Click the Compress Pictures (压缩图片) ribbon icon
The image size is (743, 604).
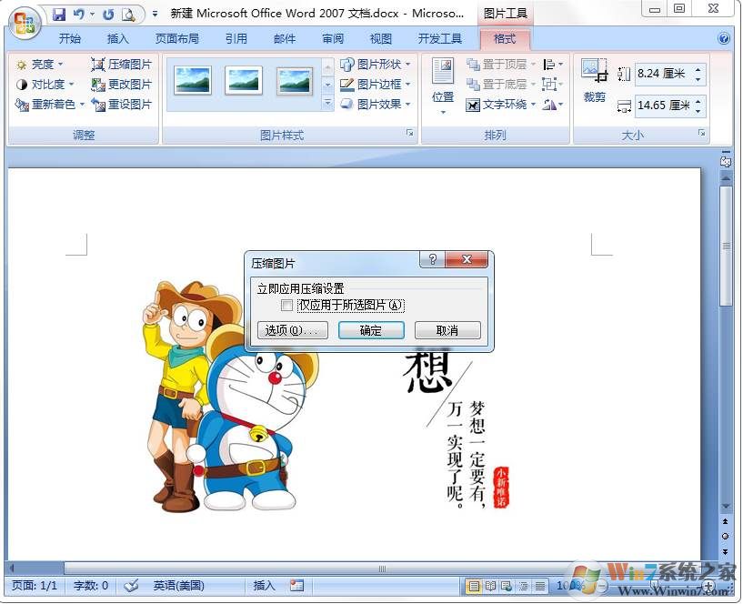[x=98, y=65]
